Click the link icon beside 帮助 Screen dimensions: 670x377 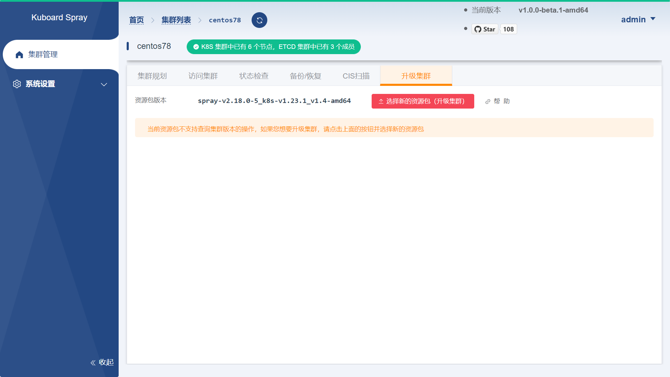[x=487, y=102]
